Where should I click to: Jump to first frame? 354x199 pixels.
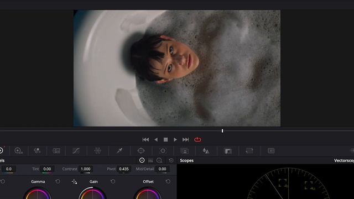pyautogui.click(x=145, y=140)
